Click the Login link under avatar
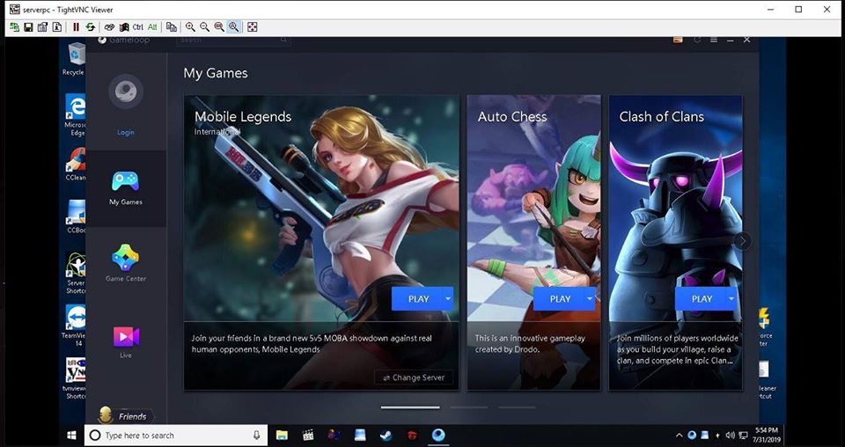Image resolution: width=845 pixels, height=447 pixels. click(x=126, y=133)
